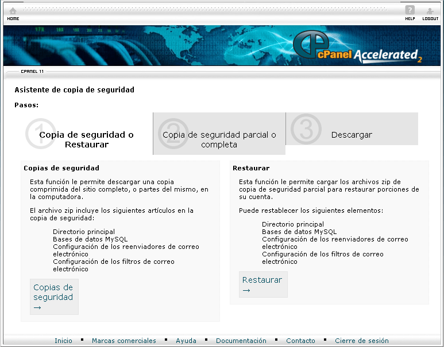The height and width of the screenshot is (347, 444).
Task: Click the Home house icon
Action: point(13,11)
